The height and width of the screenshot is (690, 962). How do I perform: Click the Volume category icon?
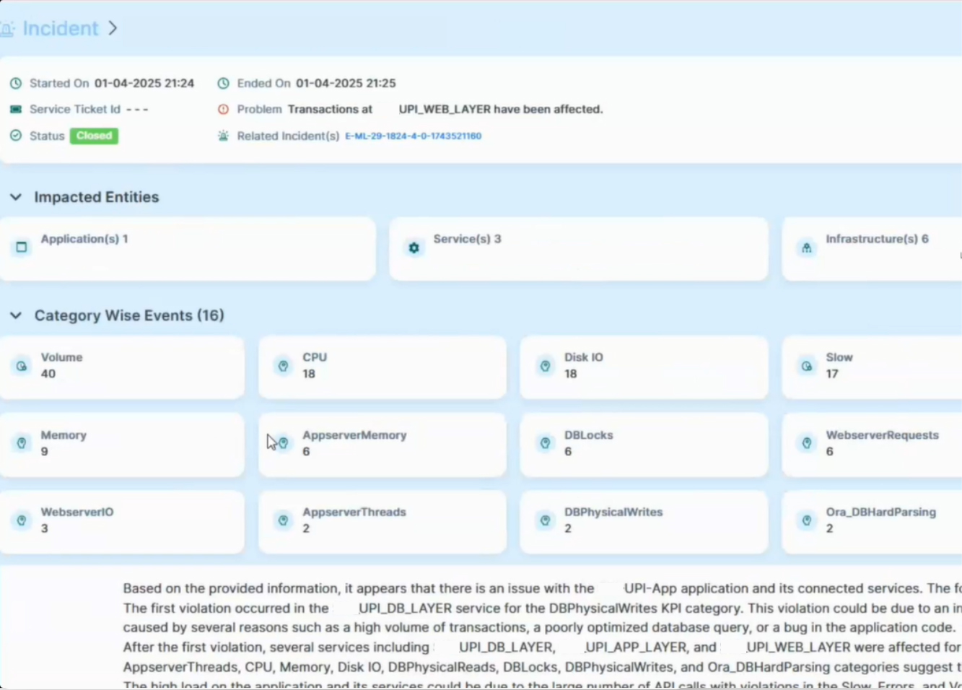pos(22,366)
